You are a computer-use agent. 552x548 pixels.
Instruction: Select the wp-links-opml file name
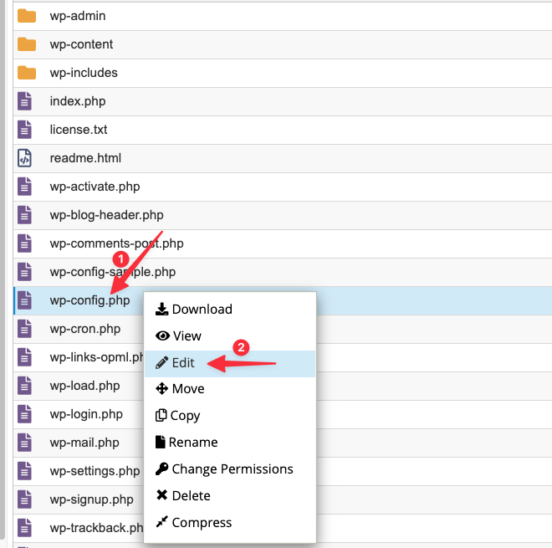coord(97,358)
